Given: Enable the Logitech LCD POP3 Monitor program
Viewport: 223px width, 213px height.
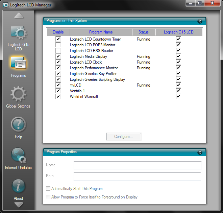Looking at the screenshot, I should click(58, 45).
